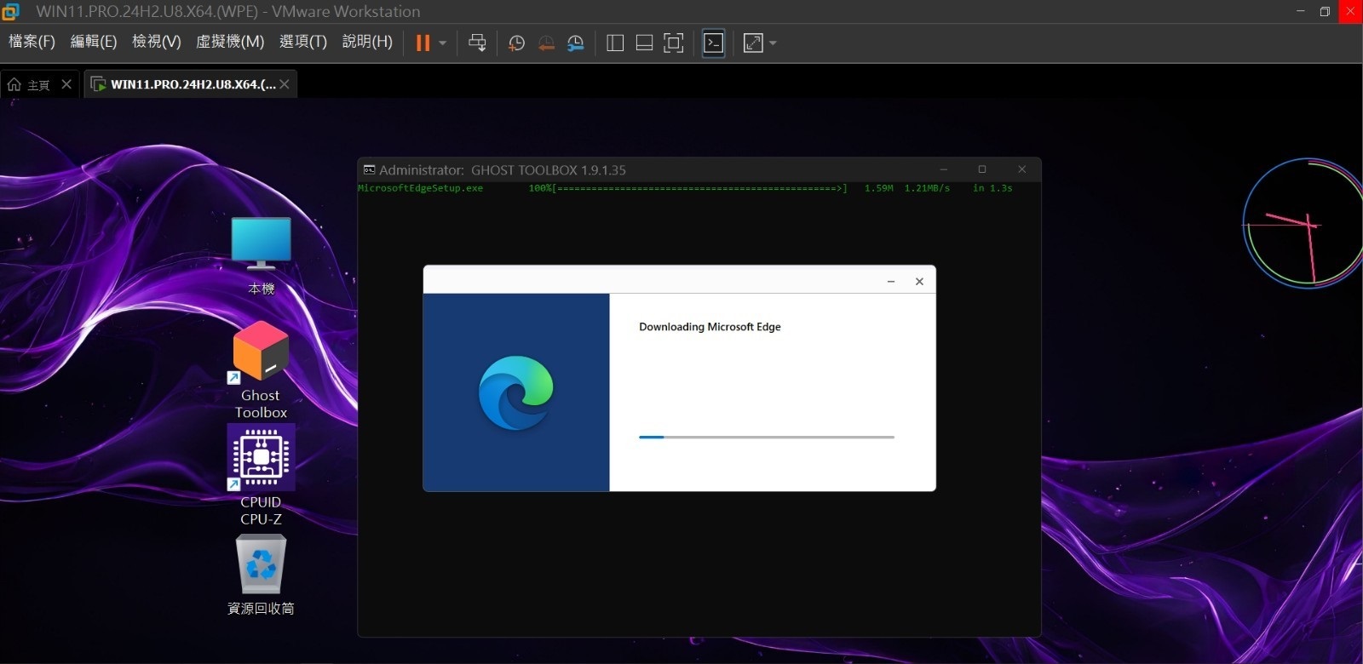Screen dimensions: 1363x664
Task: Minimize the Edge installer dialog
Action: tap(891, 281)
